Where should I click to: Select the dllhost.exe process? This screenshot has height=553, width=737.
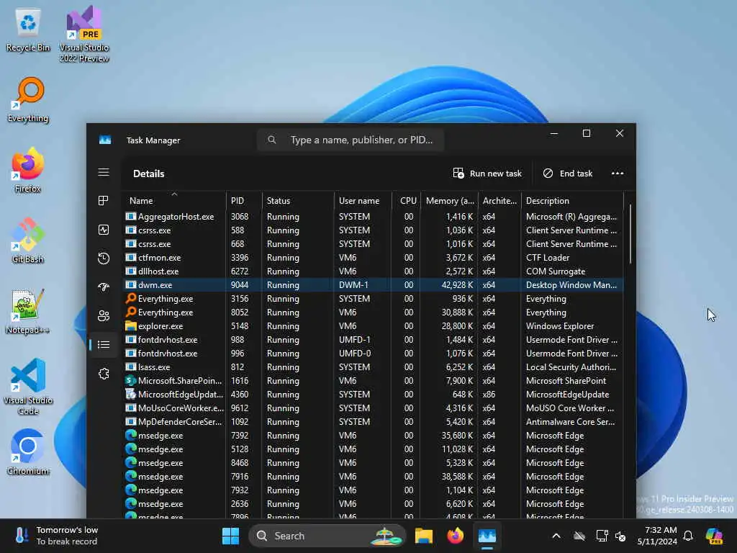tap(374, 271)
